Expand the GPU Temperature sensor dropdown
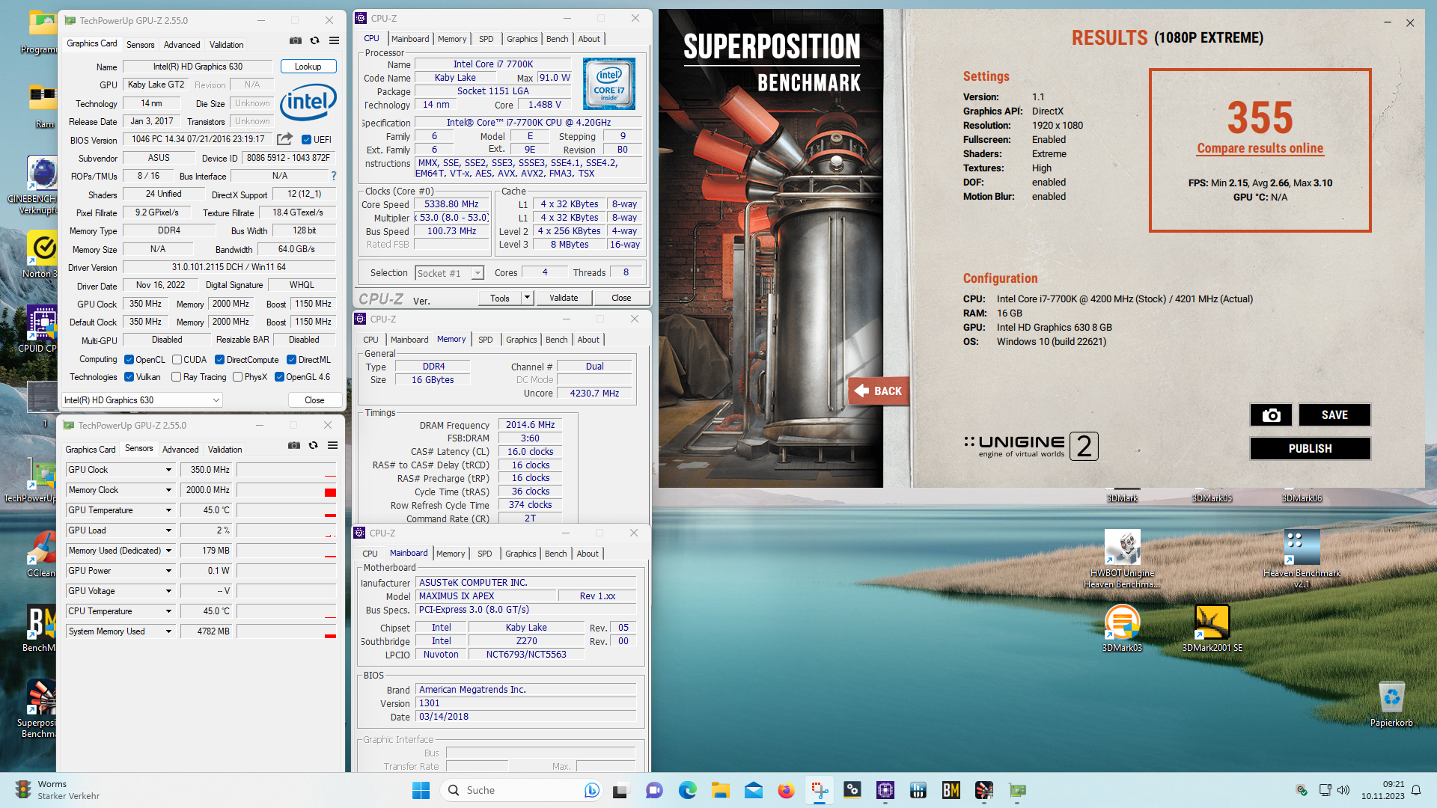Image resolution: width=1437 pixels, height=808 pixels. click(x=168, y=510)
